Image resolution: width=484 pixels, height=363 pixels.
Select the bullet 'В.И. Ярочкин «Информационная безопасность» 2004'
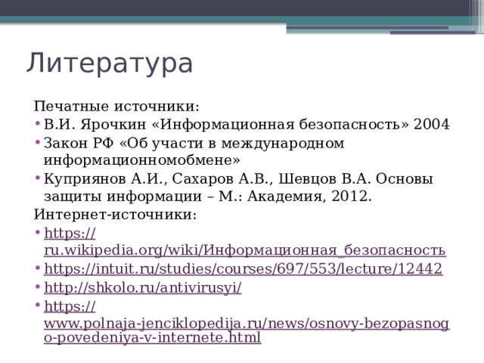tap(247, 124)
